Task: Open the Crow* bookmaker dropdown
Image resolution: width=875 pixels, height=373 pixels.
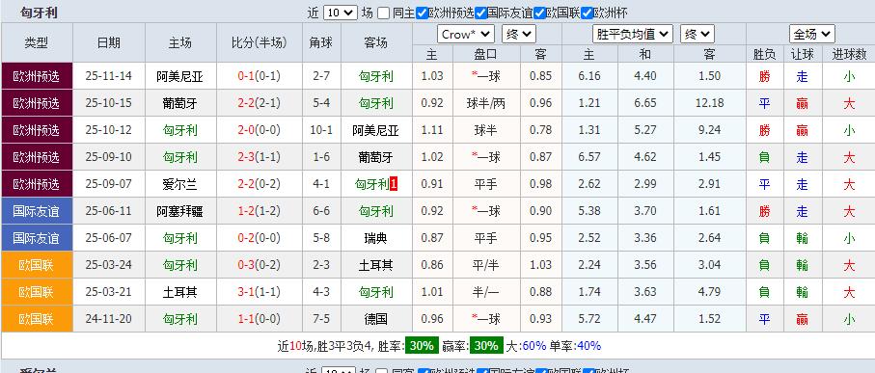Action: (x=465, y=35)
